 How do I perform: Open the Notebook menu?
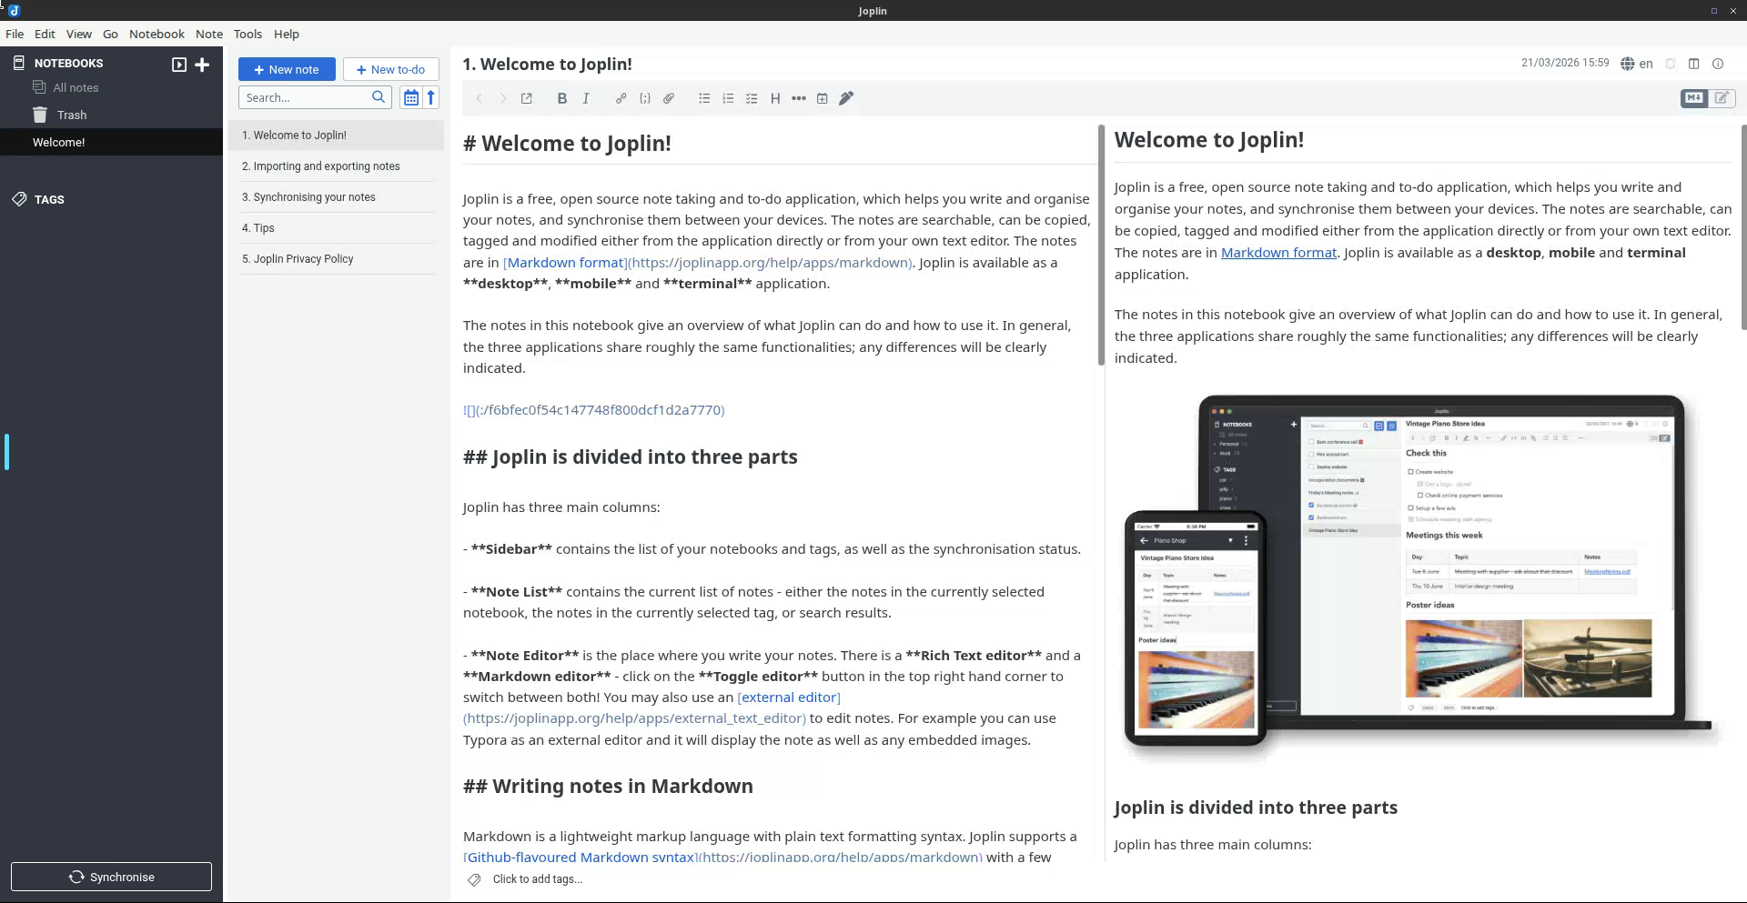[157, 34]
